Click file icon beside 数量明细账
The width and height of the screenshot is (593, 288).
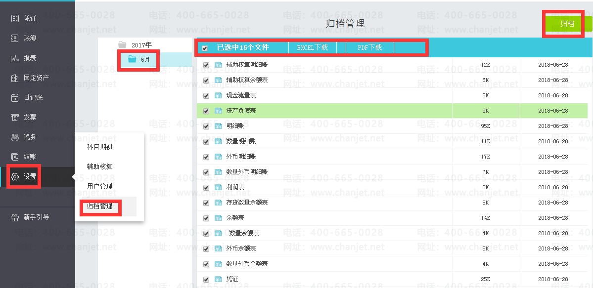click(218, 141)
